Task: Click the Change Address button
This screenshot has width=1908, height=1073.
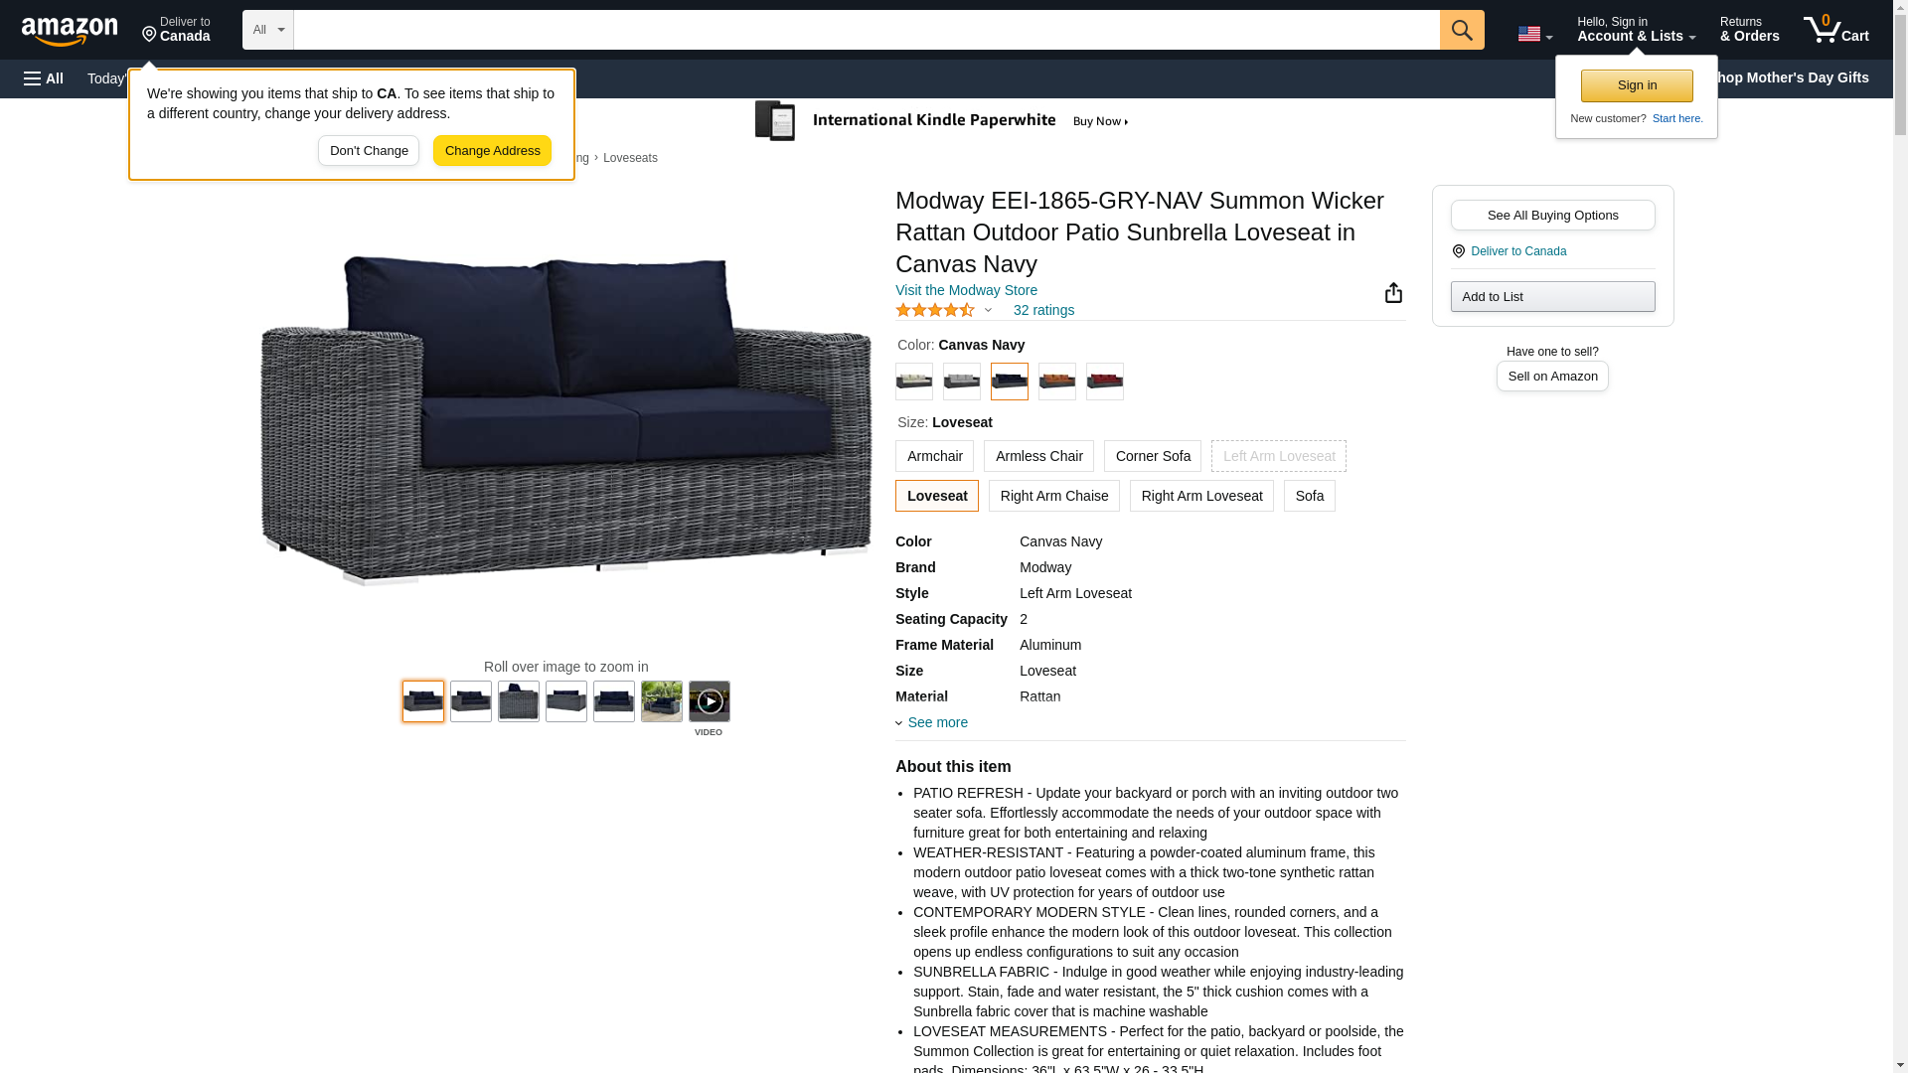Action: coord(492,151)
